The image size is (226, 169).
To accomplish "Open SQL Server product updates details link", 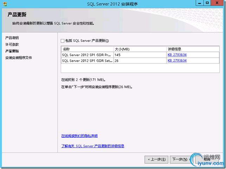I will tap(93, 146).
